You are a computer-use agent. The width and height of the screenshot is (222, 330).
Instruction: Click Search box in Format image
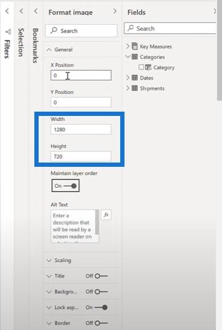[x=81, y=31]
